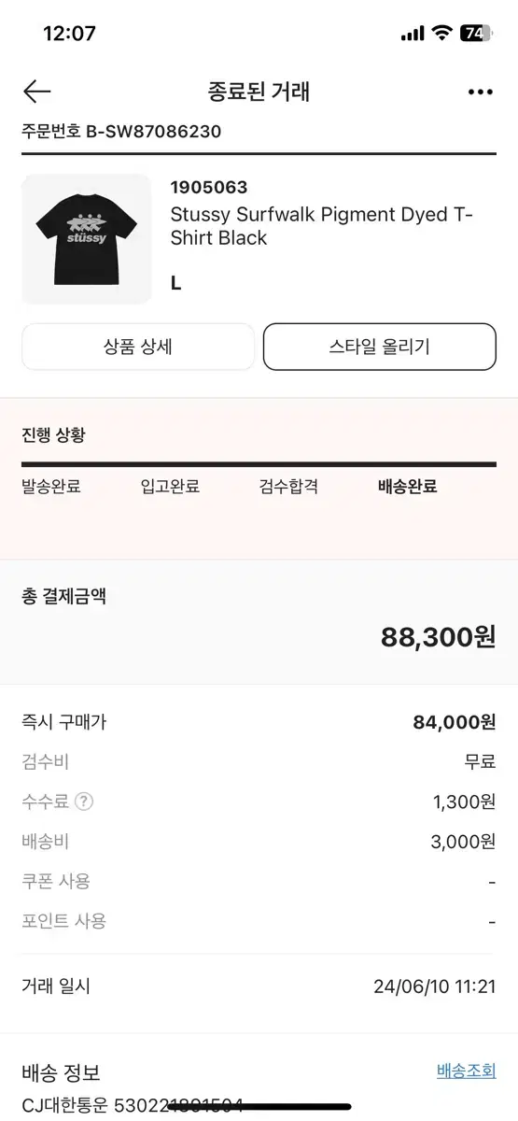Image resolution: width=518 pixels, height=1121 pixels.
Task: Tap the progress status bar line
Action: [259, 464]
